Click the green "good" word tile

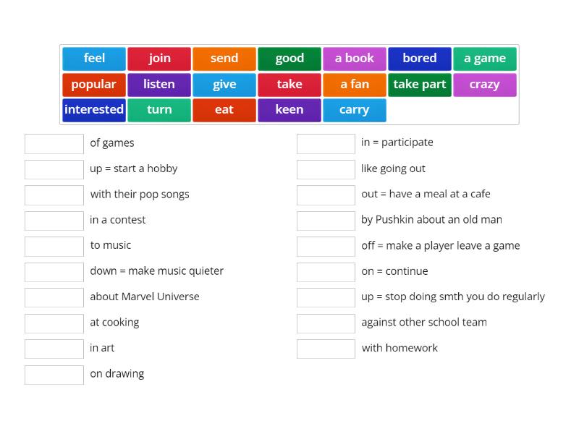click(x=289, y=59)
